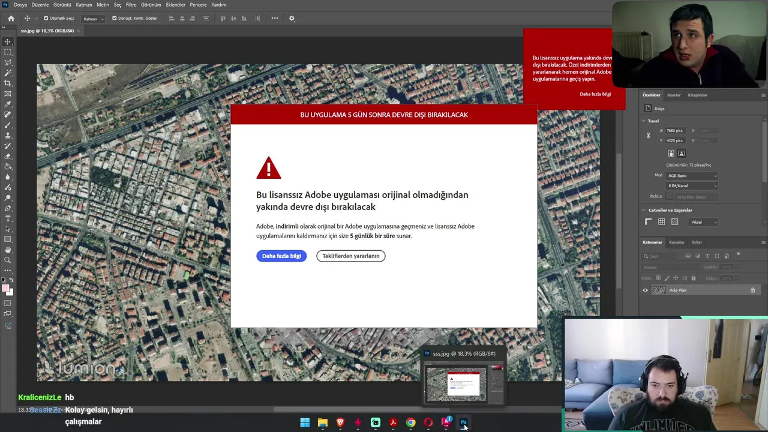Toggle the type layer filter in Katmanlar
The image size is (768, 432).
coord(707,256)
